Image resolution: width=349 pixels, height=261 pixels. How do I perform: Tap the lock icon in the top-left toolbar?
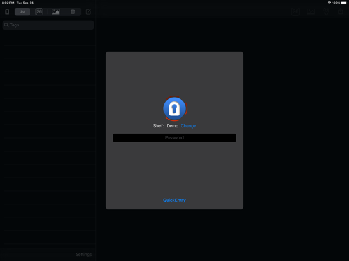(x=7, y=12)
